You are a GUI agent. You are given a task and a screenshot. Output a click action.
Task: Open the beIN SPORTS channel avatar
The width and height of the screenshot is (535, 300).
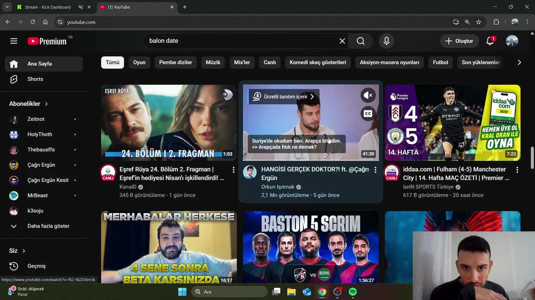tap(392, 172)
